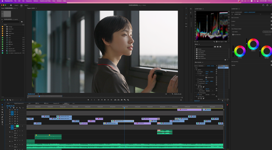The height and width of the screenshot is (150, 272).
Task: Click the Shadows color wheel
Action: [x=240, y=51]
